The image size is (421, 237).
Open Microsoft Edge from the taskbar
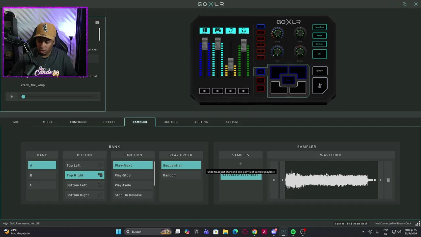pyautogui.click(x=235, y=232)
